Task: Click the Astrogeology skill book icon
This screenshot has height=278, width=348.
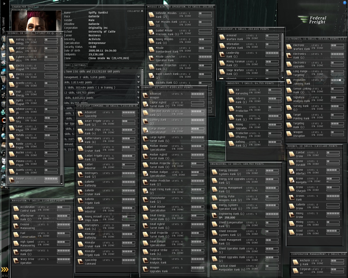Action: pos(11,41)
